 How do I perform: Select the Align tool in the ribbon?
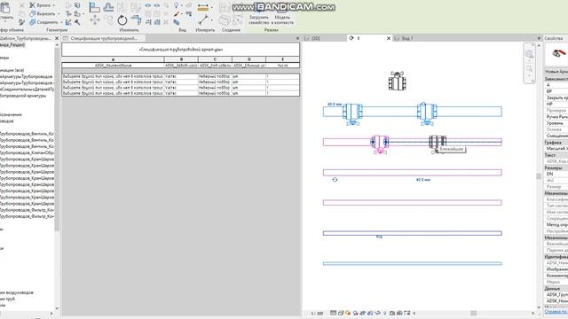[x=95, y=7]
